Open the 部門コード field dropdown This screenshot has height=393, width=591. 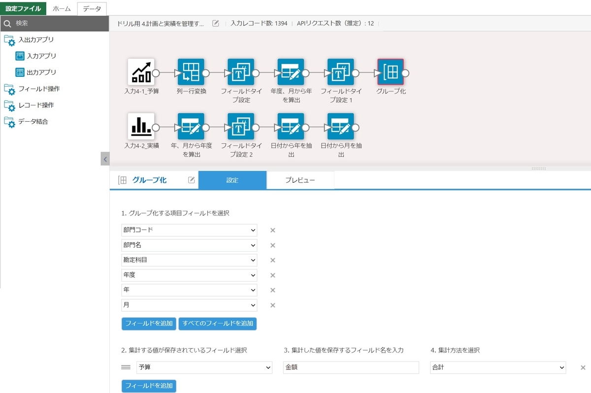(x=190, y=230)
